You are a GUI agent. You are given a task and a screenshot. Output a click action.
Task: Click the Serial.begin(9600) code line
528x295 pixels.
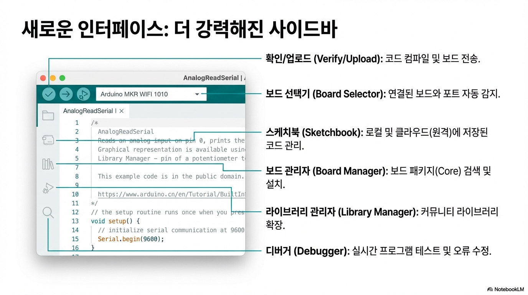tap(130, 239)
